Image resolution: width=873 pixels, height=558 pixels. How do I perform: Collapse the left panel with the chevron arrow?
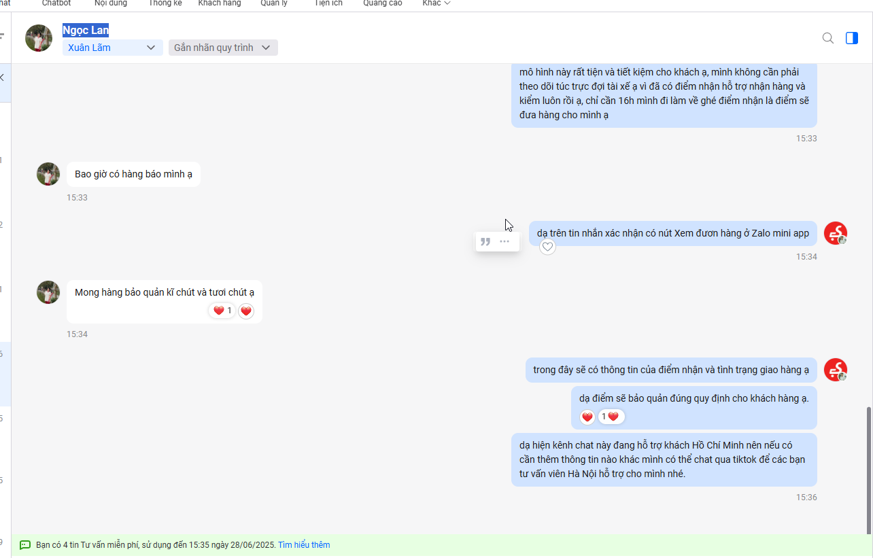2,77
